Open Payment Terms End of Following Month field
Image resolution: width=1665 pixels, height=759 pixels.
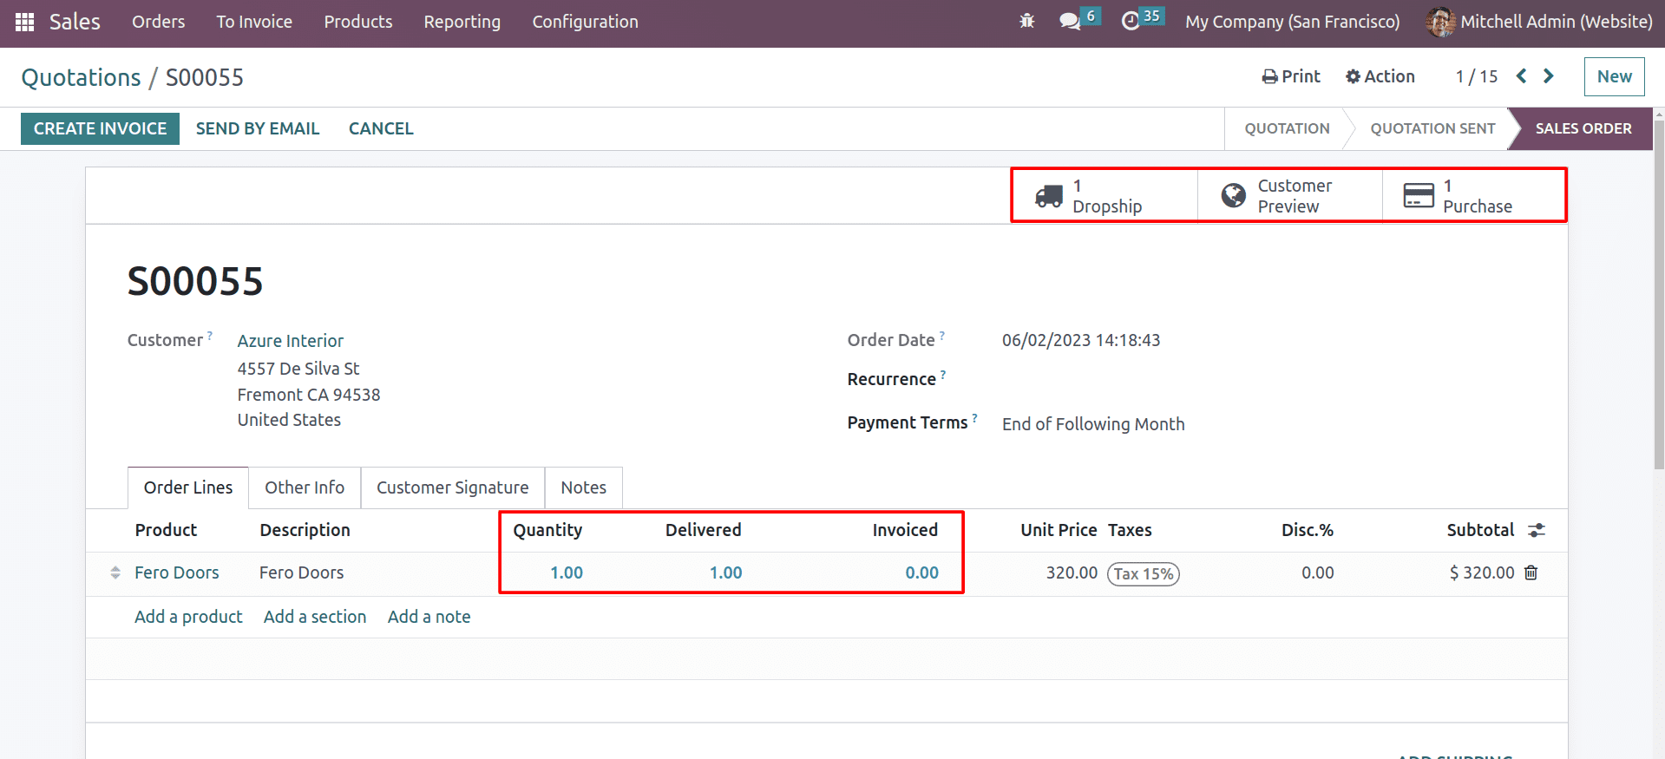click(x=1093, y=424)
